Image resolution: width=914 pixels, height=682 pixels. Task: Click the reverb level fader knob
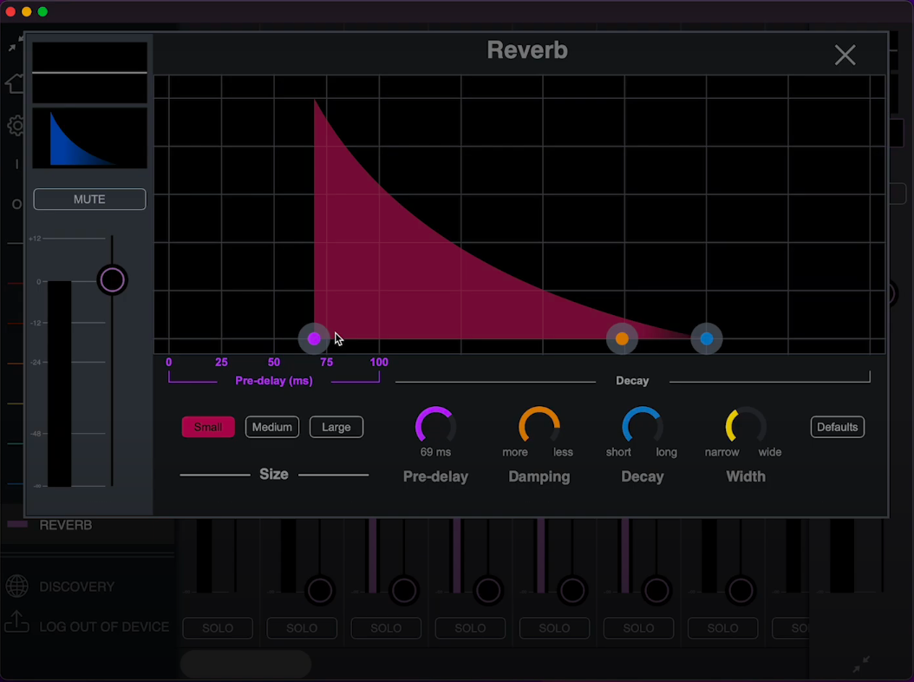(112, 280)
